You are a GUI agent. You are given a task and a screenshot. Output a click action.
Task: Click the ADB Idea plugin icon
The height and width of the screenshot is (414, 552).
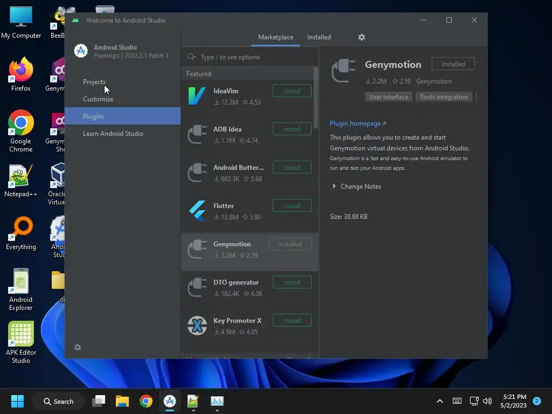point(197,134)
